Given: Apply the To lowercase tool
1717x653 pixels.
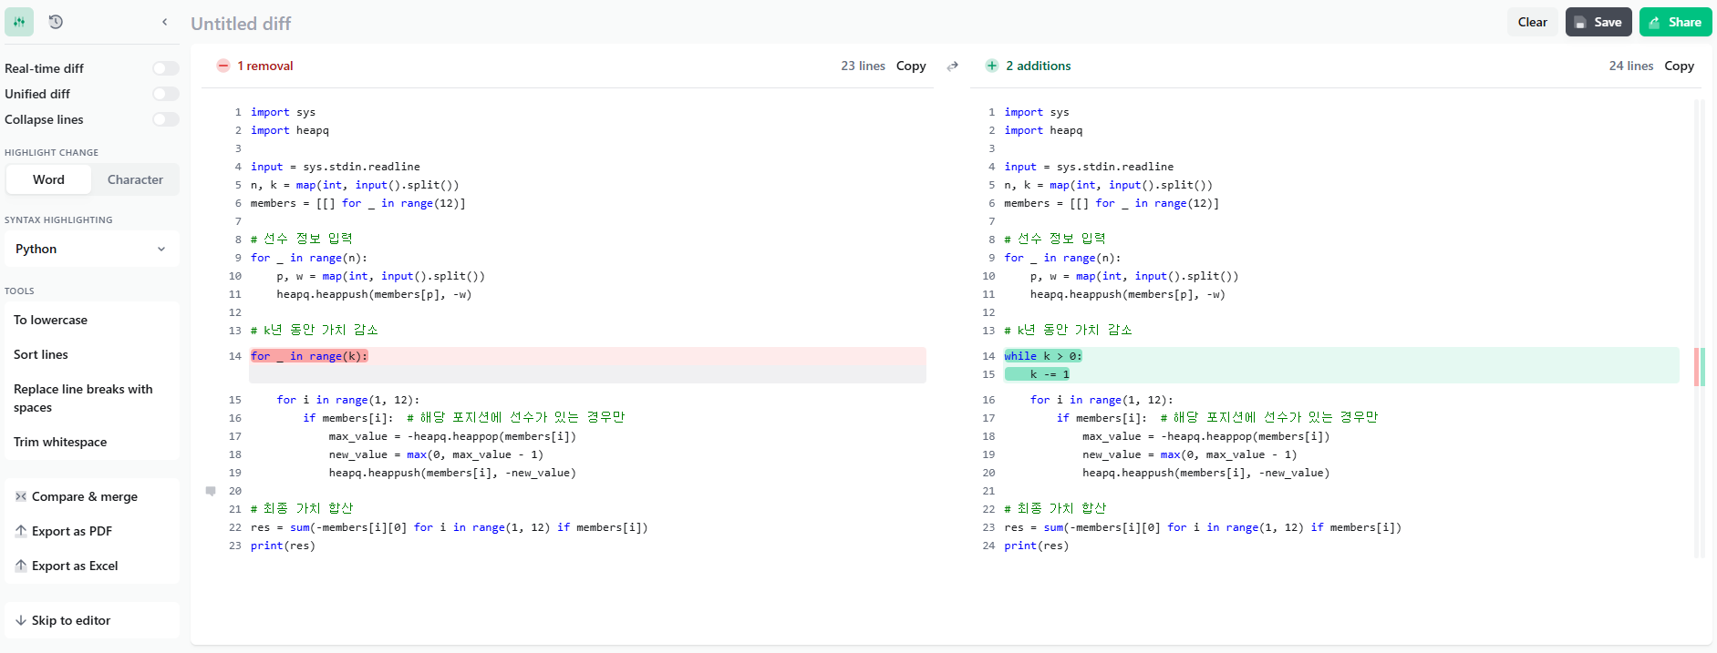Looking at the screenshot, I should tap(91, 320).
